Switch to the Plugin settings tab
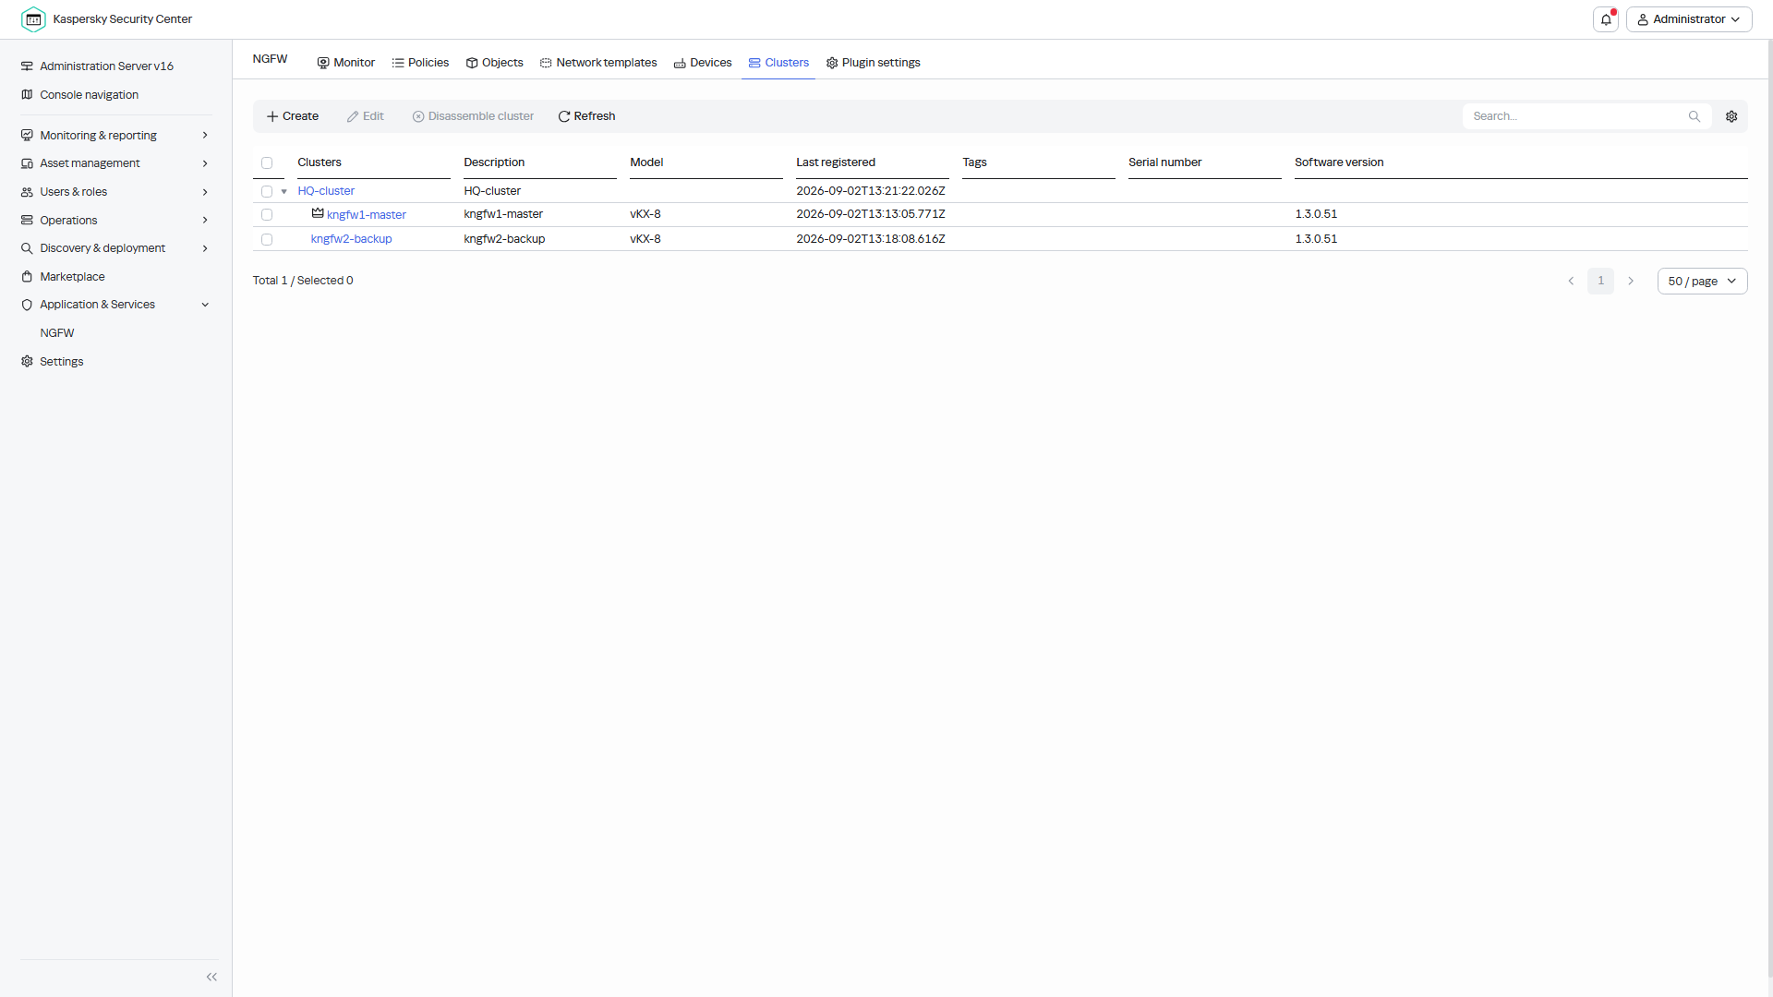Screen dimensions: 1773x997 tap(874, 63)
